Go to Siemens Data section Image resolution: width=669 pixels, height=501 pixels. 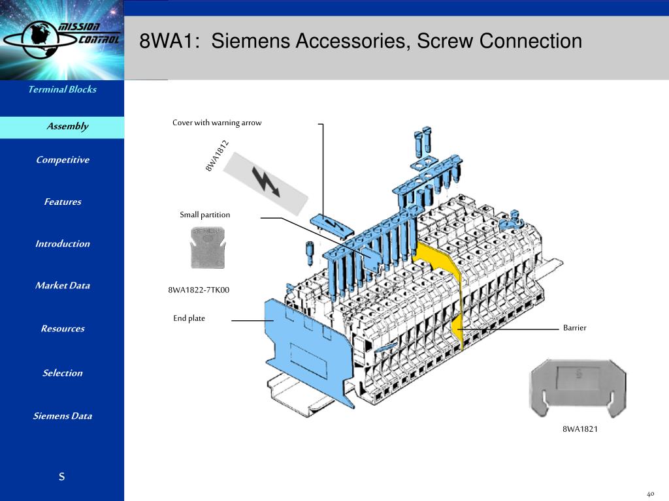pos(63,416)
